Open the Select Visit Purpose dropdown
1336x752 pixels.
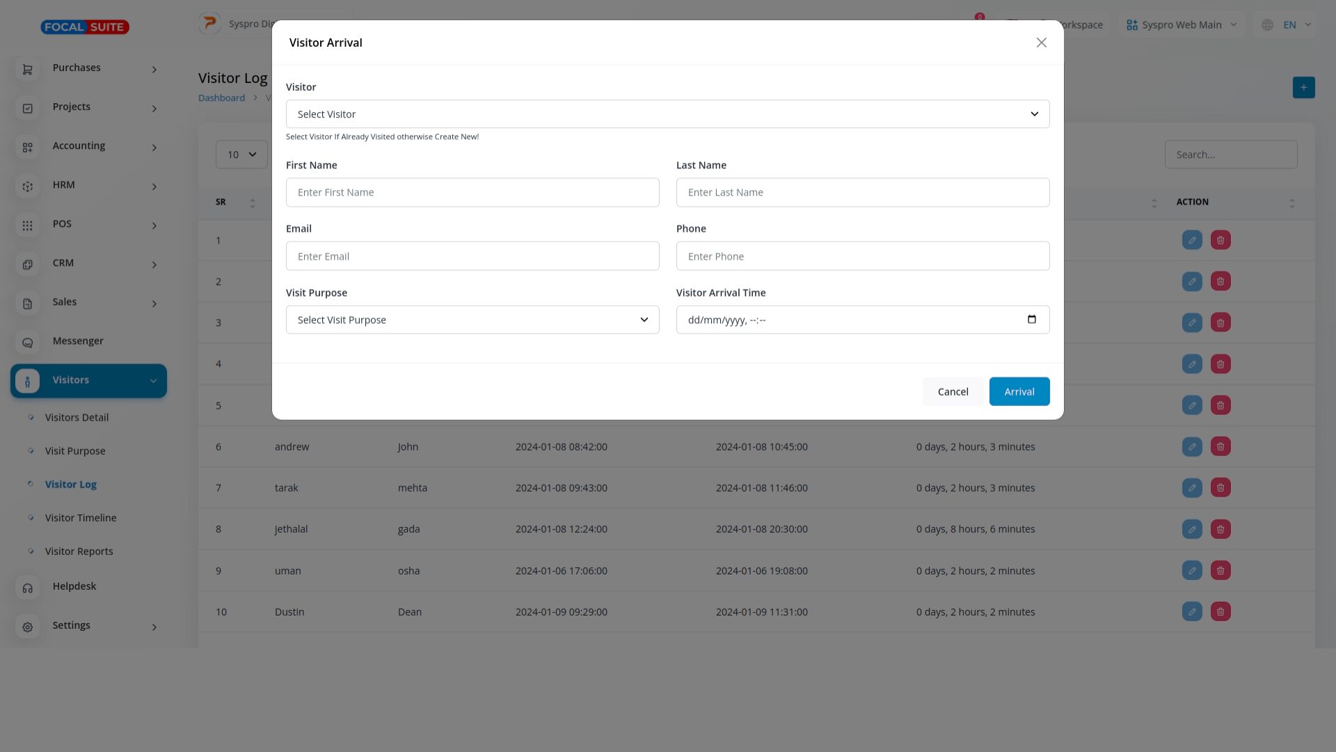472,320
